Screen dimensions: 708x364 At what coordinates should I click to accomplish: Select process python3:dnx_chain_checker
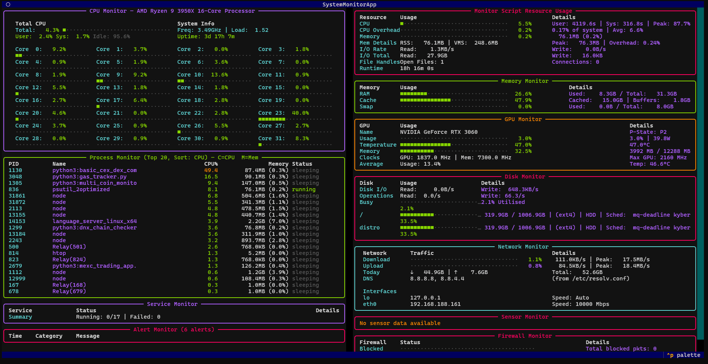pos(174,228)
